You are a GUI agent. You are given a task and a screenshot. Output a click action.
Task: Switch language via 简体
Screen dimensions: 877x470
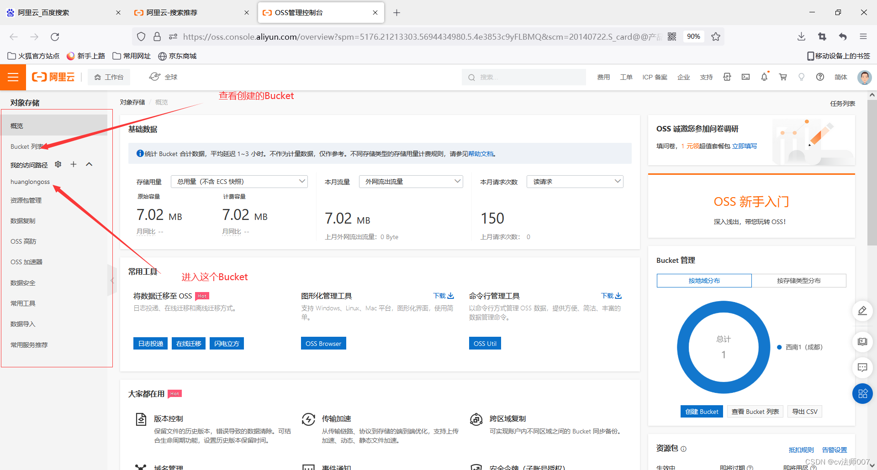(841, 77)
